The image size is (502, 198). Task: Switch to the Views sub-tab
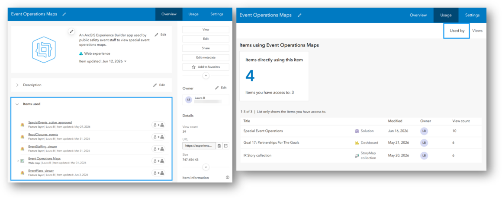pos(477,31)
